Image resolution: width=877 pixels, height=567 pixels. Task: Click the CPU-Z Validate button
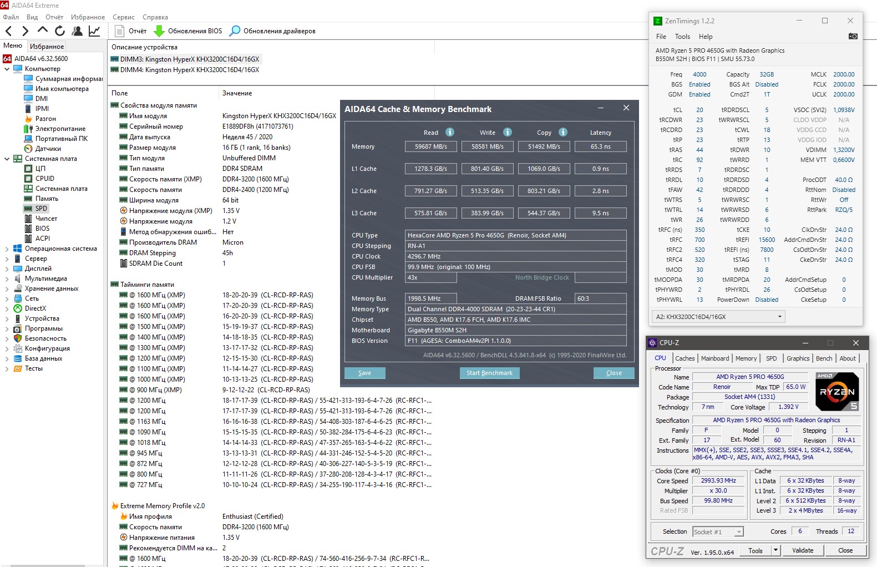click(x=803, y=550)
